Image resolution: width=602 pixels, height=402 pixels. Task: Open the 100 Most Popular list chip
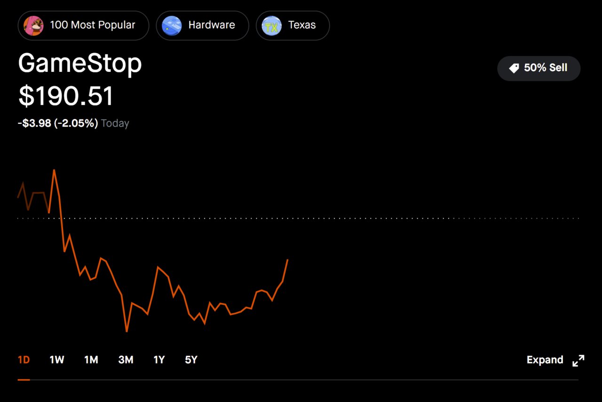[83, 25]
